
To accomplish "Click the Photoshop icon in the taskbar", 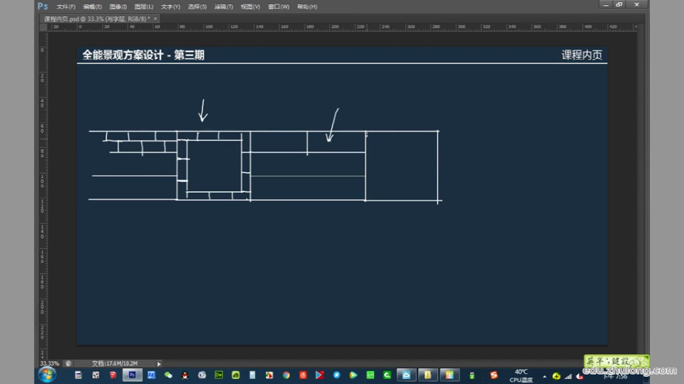I will point(131,375).
